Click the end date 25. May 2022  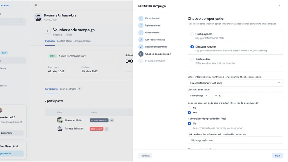coord(89,71)
